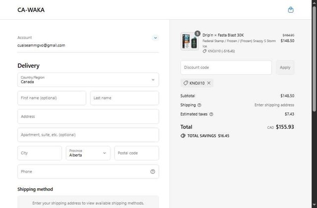Open the Drip'n Fasta Blast product thumbnail
Viewport: 317px width, 208px height.
pos(189,42)
